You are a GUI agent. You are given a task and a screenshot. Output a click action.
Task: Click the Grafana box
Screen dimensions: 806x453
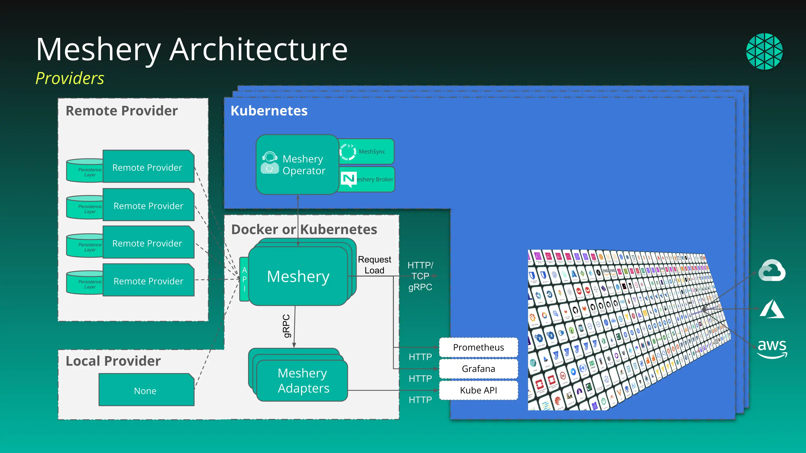(x=478, y=369)
